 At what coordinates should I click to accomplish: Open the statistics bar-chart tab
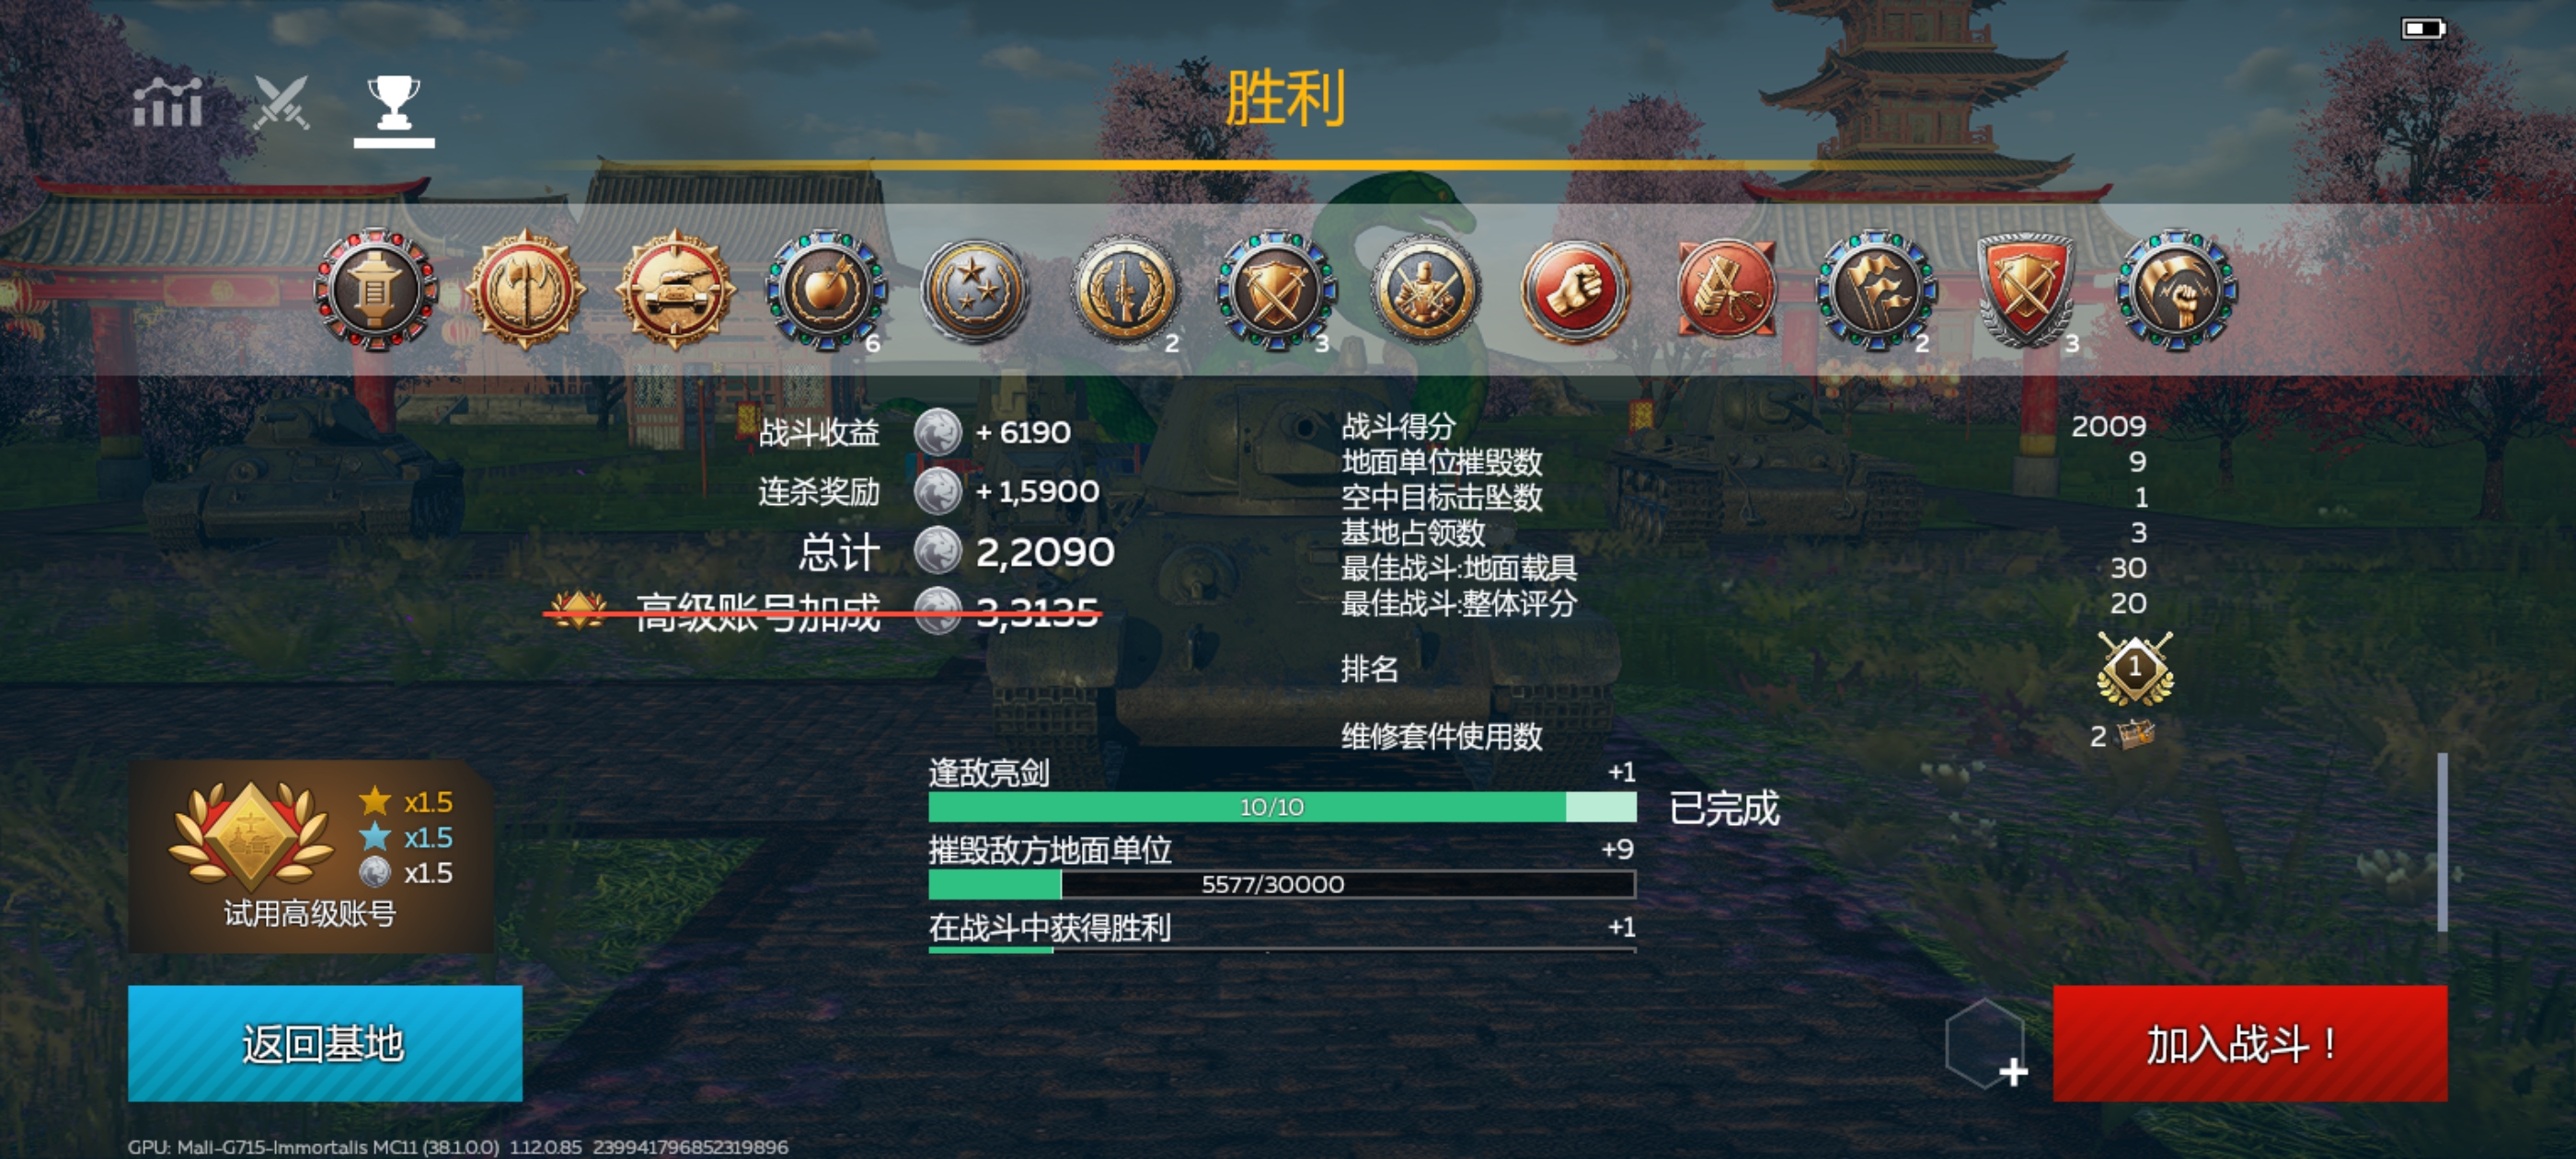click(x=168, y=102)
